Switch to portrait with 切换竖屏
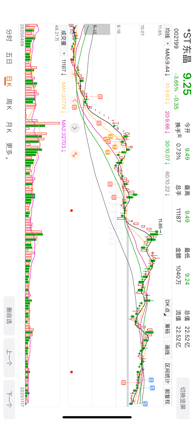 click(183, 398)
